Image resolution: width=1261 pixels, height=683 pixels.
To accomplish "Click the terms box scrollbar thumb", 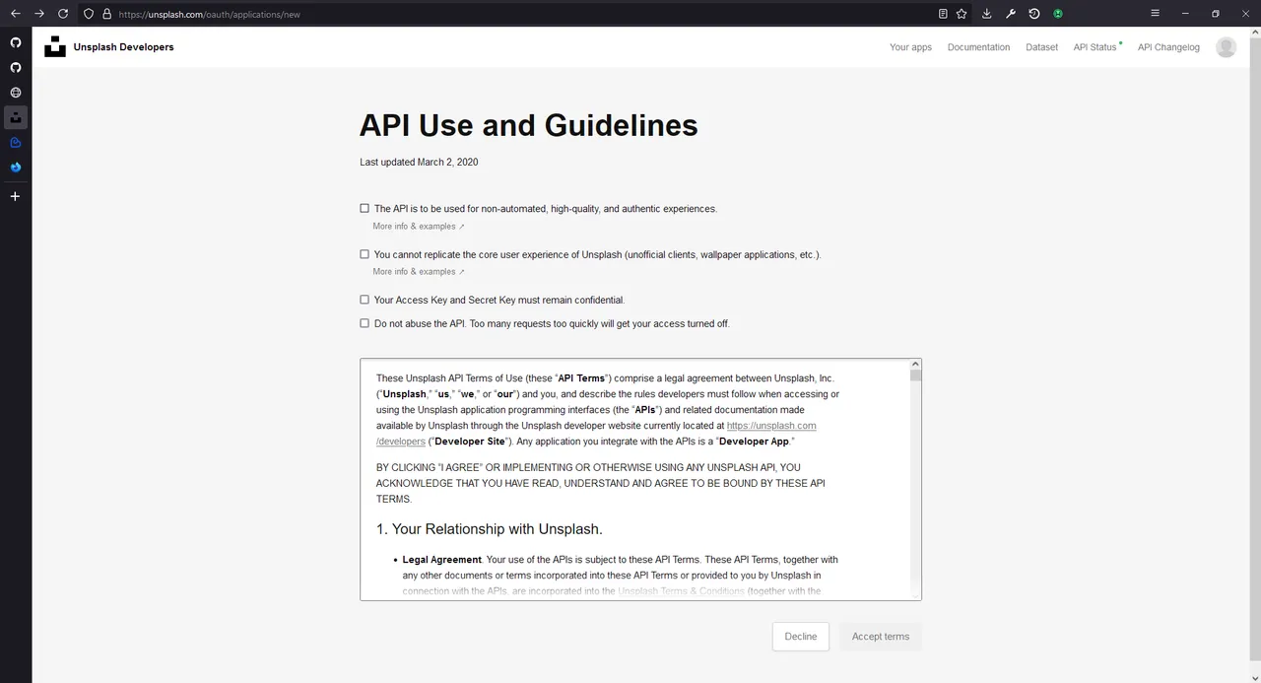I will (x=915, y=376).
